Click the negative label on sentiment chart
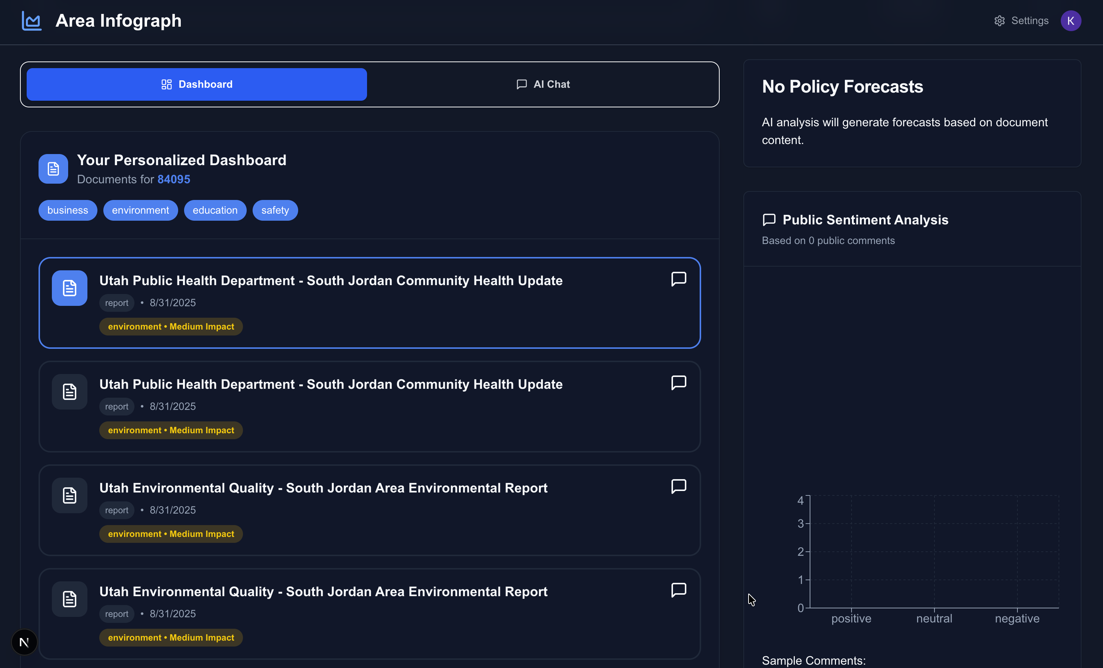The image size is (1103, 668). point(1017,618)
